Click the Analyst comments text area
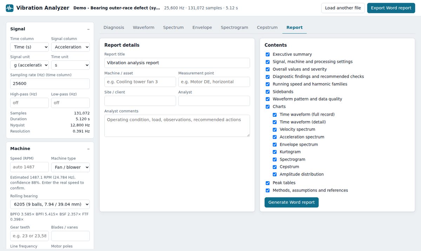This screenshot has height=251, width=421. click(x=177, y=125)
